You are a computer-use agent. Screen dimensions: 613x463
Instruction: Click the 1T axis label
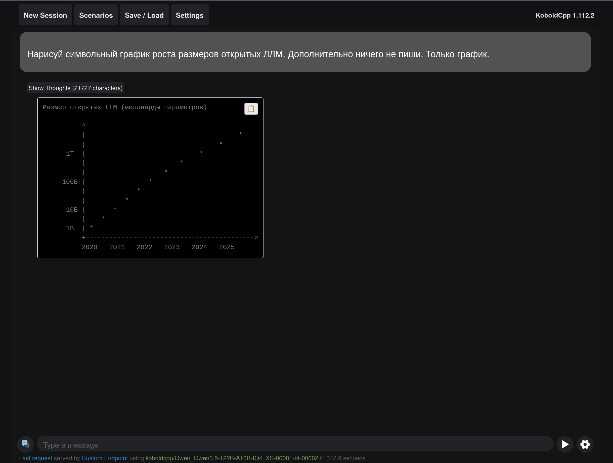pos(70,154)
